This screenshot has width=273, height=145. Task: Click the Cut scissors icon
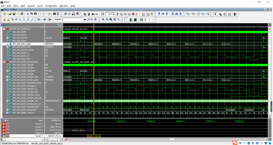[28, 14]
